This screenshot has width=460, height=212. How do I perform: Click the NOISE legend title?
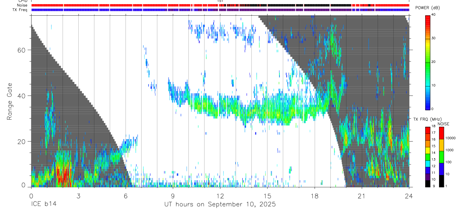tap(443, 124)
